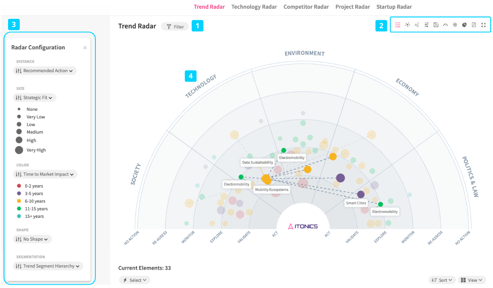Close the Radar Configuration panel
Screen dimensions: 493x288
pos(85,48)
